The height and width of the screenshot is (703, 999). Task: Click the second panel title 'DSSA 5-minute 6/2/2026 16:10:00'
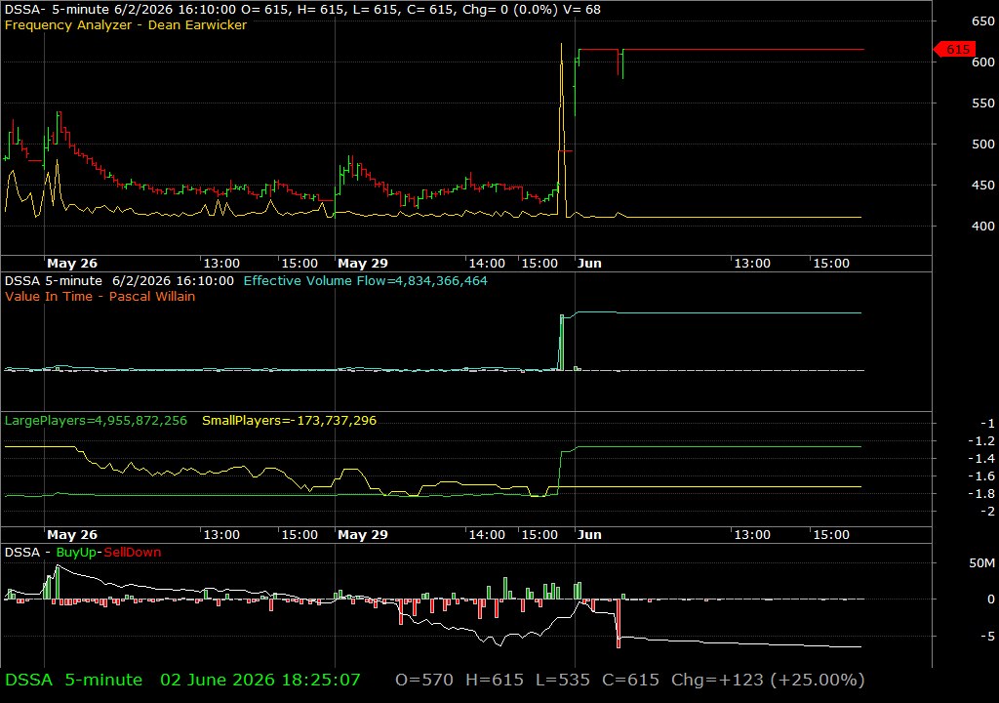pos(119,280)
